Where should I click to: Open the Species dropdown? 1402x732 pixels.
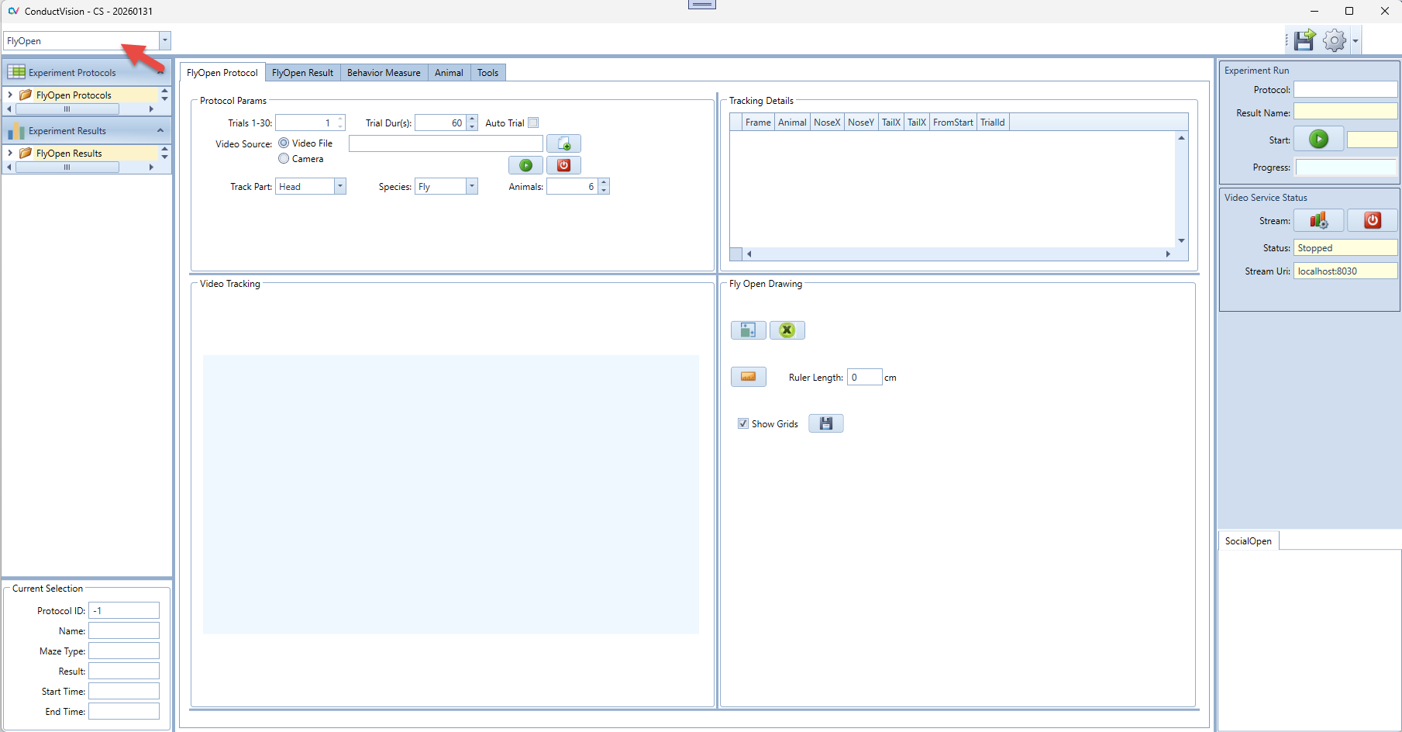[x=471, y=187]
